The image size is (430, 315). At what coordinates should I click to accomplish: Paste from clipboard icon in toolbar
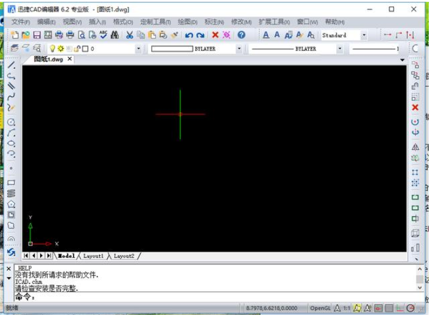[x=152, y=35]
